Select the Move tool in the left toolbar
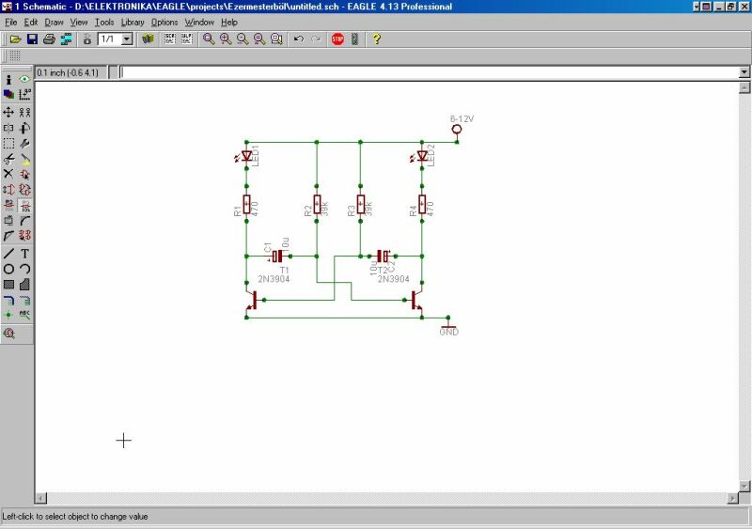 coord(8,112)
